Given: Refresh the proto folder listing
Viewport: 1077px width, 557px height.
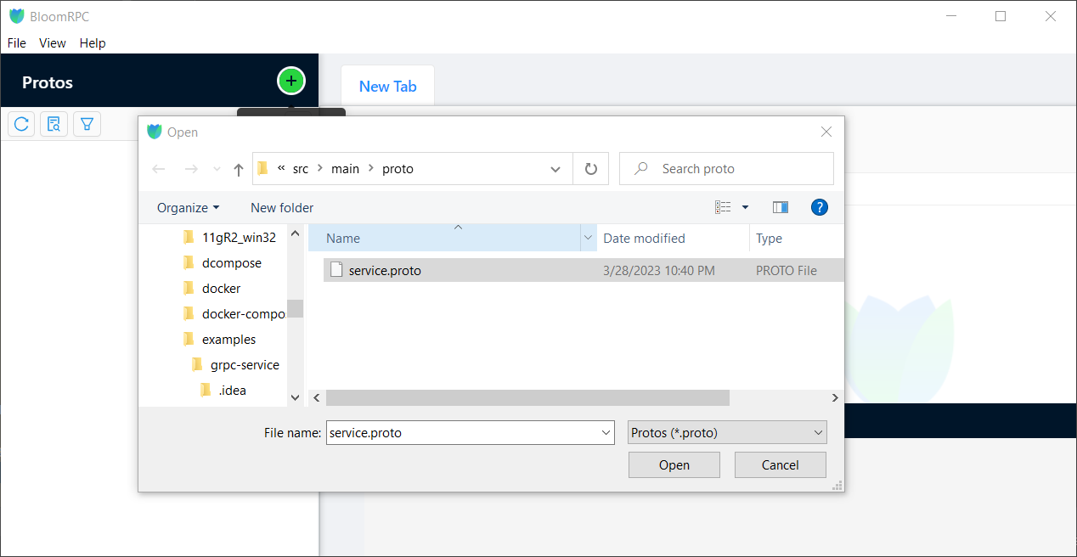Looking at the screenshot, I should 591,169.
